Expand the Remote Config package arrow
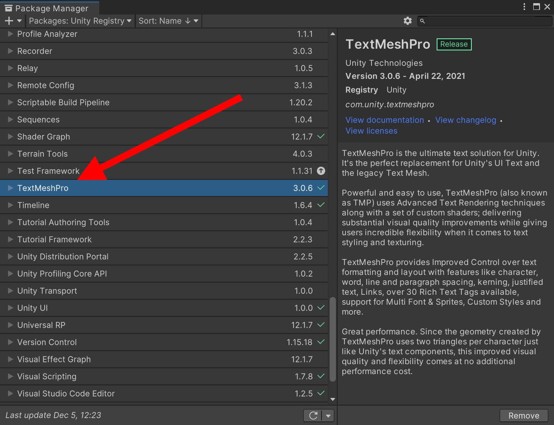Screen dimensions: 554x425 coord(10,85)
